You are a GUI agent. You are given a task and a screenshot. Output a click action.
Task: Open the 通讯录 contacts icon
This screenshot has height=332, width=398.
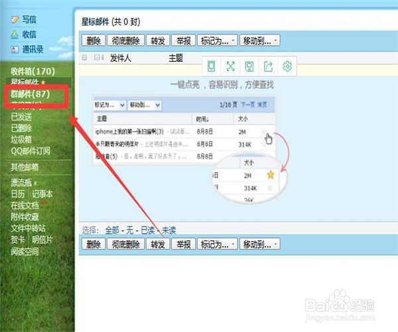[15, 49]
